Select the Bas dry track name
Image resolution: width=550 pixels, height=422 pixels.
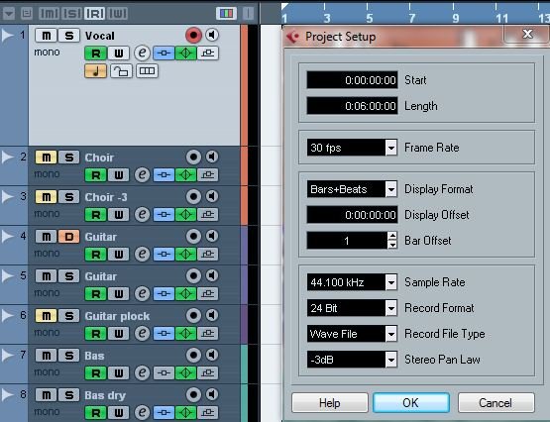[105, 395]
